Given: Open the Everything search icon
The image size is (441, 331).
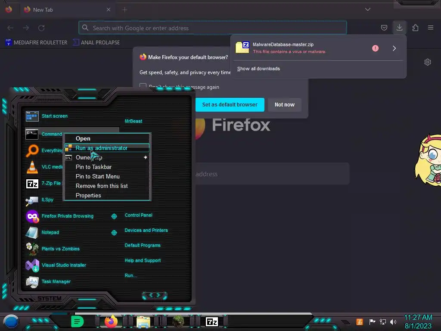Looking at the screenshot, I should pyautogui.click(x=32, y=150).
